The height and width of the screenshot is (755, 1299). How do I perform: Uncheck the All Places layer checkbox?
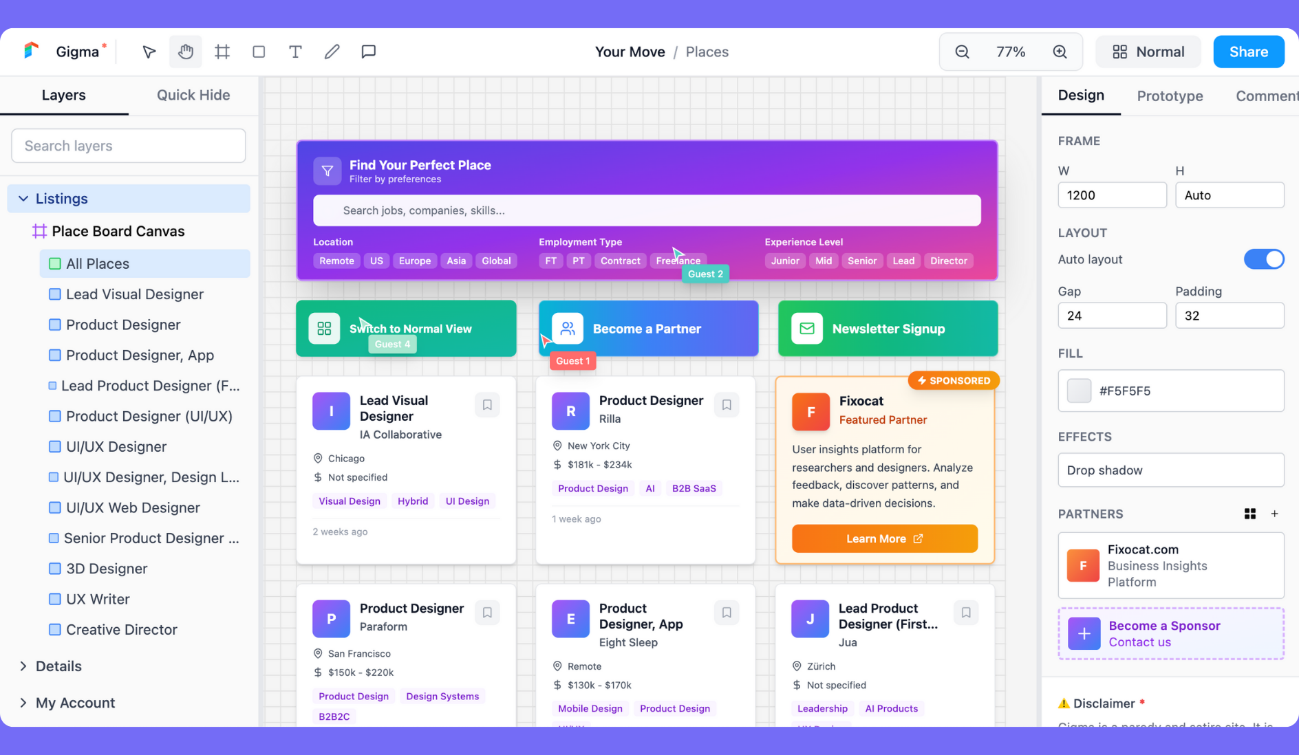pyautogui.click(x=54, y=263)
